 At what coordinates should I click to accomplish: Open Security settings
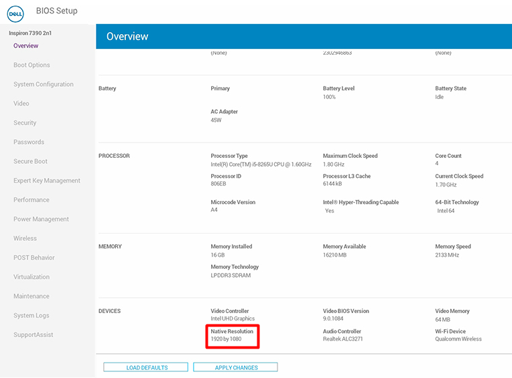point(25,122)
